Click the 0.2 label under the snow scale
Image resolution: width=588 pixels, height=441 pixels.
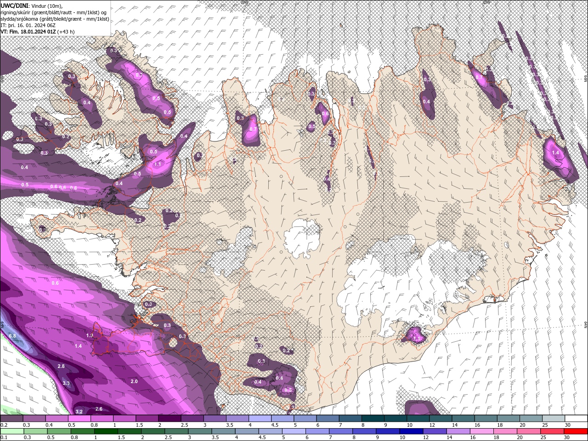(x=4, y=425)
